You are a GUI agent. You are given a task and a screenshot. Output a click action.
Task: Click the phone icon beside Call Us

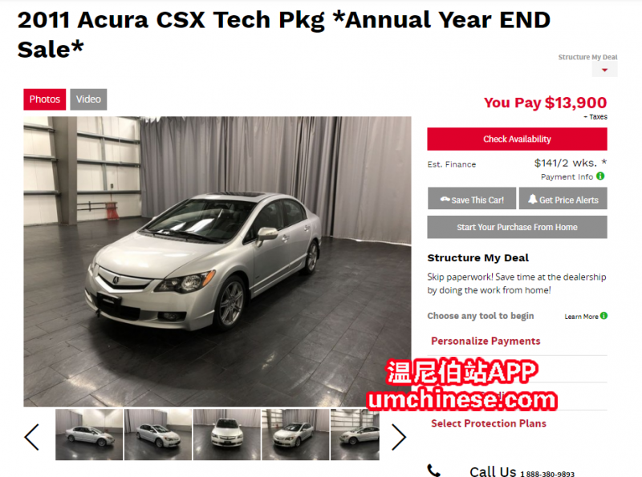click(x=433, y=471)
